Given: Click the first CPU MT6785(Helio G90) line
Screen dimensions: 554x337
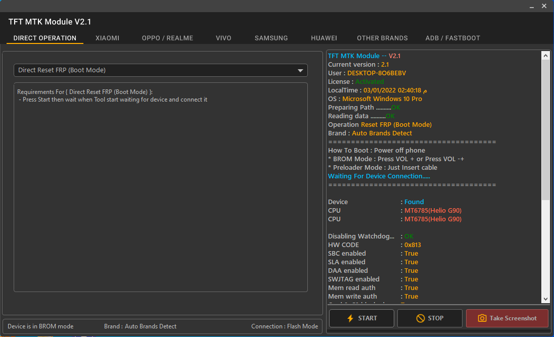Looking at the screenshot, I should click(x=395, y=211).
